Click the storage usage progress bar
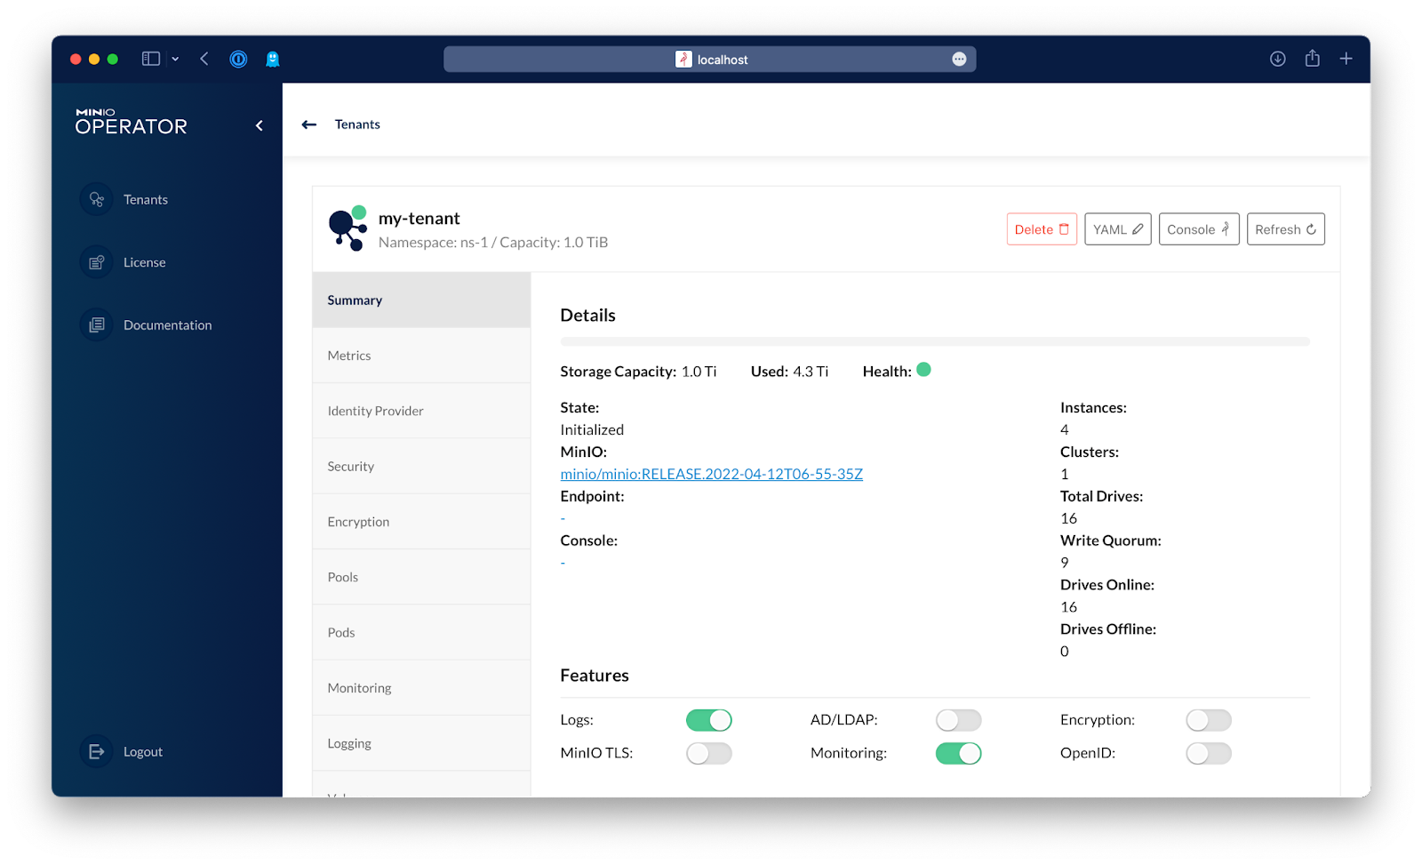 [x=934, y=341]
